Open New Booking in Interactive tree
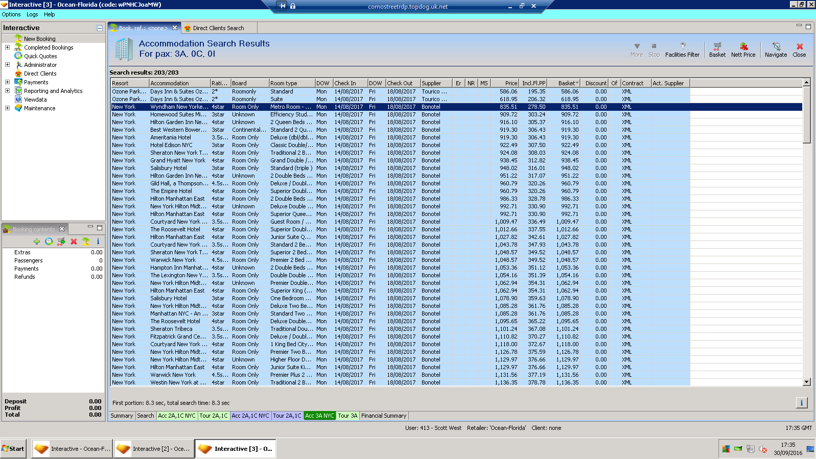816x459 pixels. (x=39, y=39)
